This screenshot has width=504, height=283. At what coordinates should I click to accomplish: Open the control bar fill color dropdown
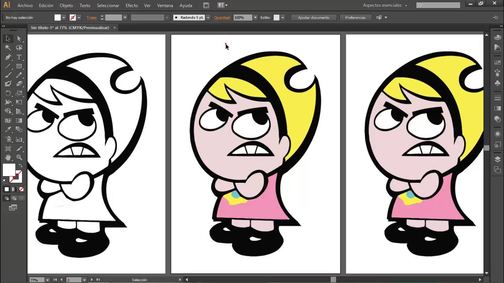64,17
